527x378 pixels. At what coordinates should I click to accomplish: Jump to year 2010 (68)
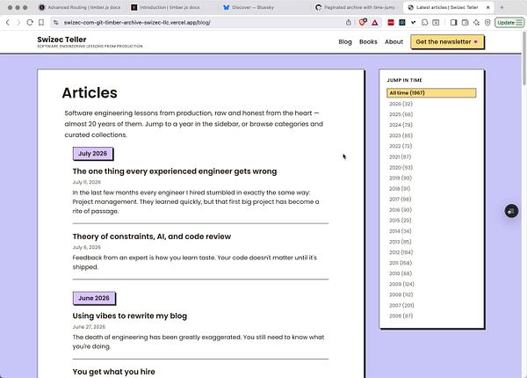tap(401, 273)
